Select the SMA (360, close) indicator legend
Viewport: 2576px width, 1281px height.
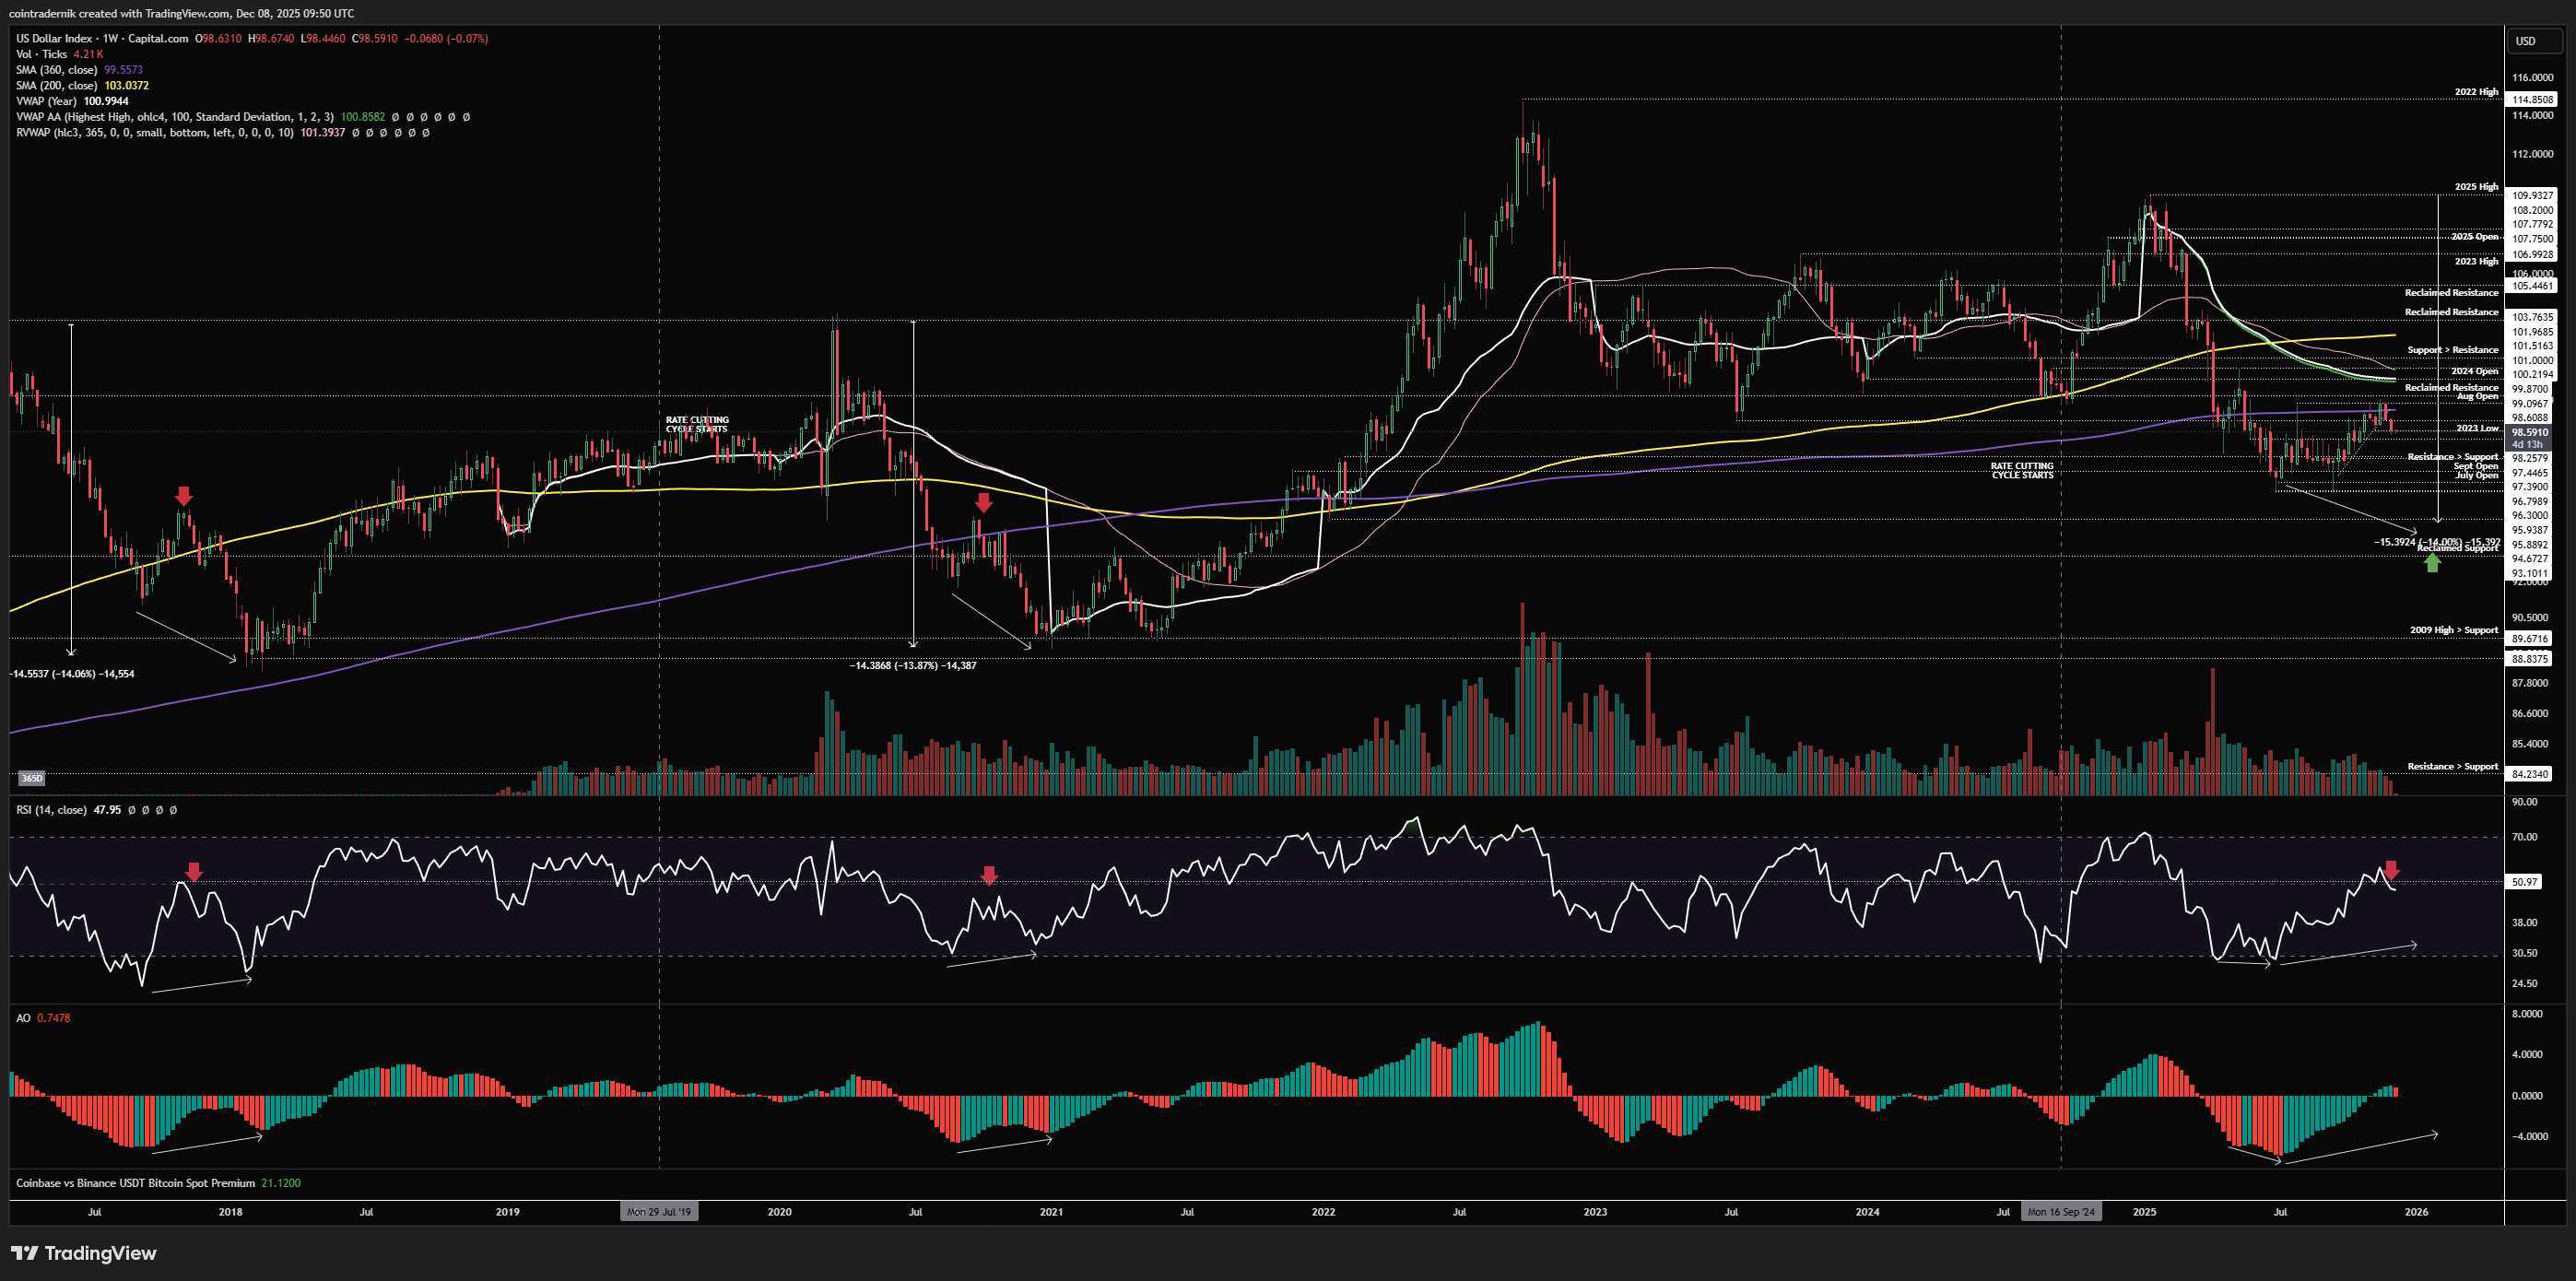(57, 70)
